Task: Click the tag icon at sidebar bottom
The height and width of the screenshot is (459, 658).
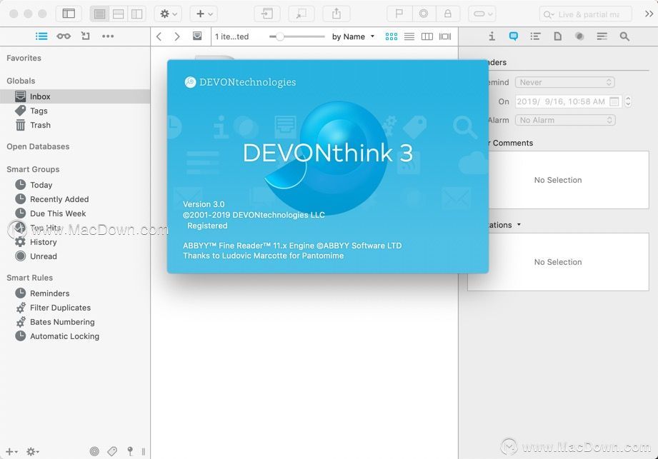Action: (x=112, y=451)
